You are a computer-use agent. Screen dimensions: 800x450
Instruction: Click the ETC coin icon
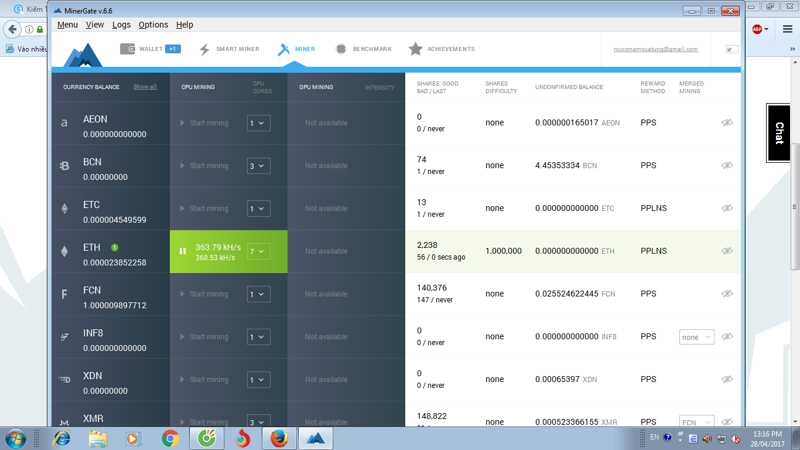click(x=64, y=209)
